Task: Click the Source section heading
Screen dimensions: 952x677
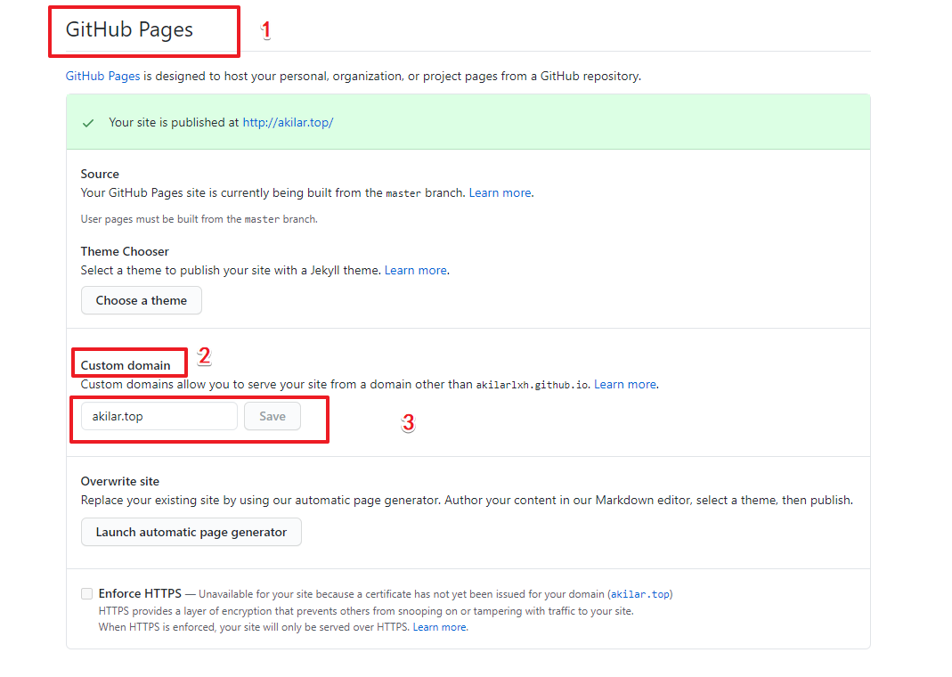Action: [100, 174]
